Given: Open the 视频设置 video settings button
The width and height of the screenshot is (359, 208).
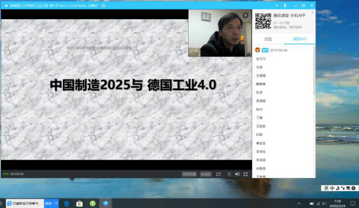Looking at the screenshot, I should 189,174.
